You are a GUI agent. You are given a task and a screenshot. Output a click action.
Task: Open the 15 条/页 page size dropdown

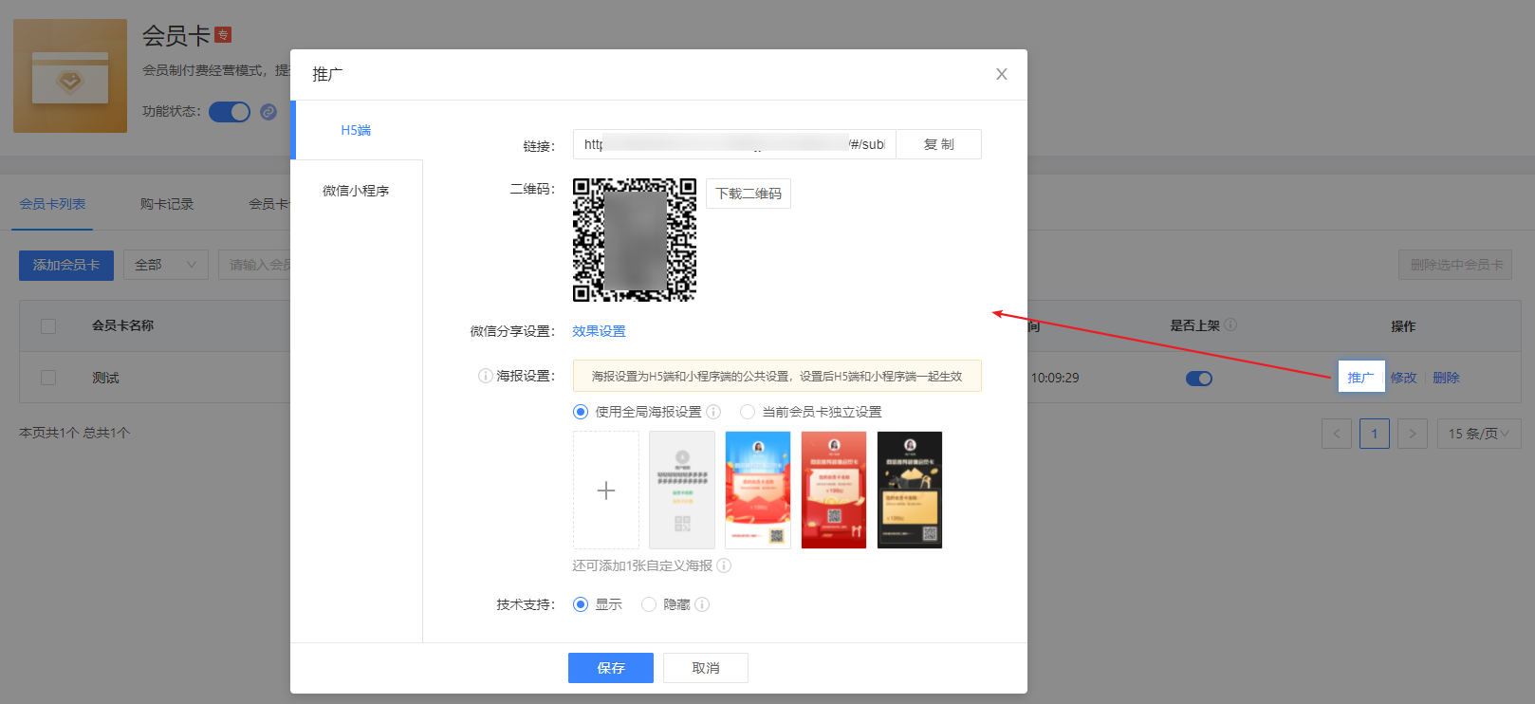1479,434
